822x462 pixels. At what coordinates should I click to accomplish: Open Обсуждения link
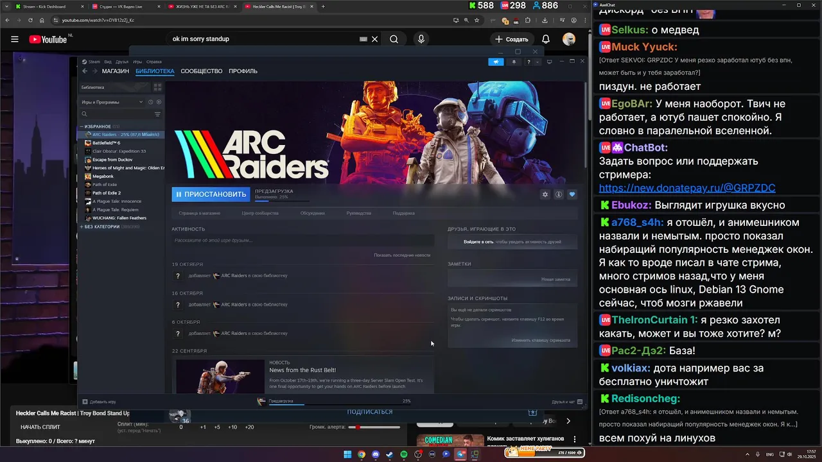pos(312,213)
